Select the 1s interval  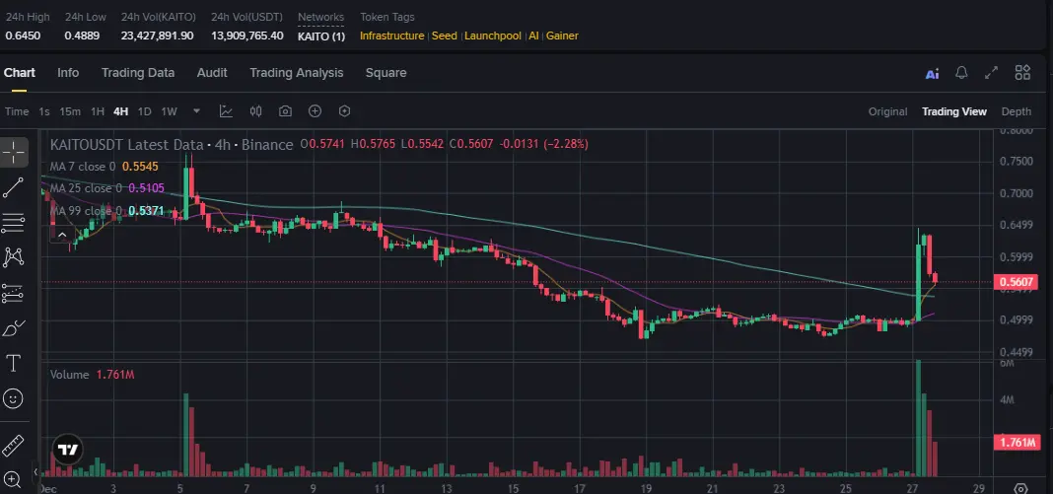tap(43, 111)
